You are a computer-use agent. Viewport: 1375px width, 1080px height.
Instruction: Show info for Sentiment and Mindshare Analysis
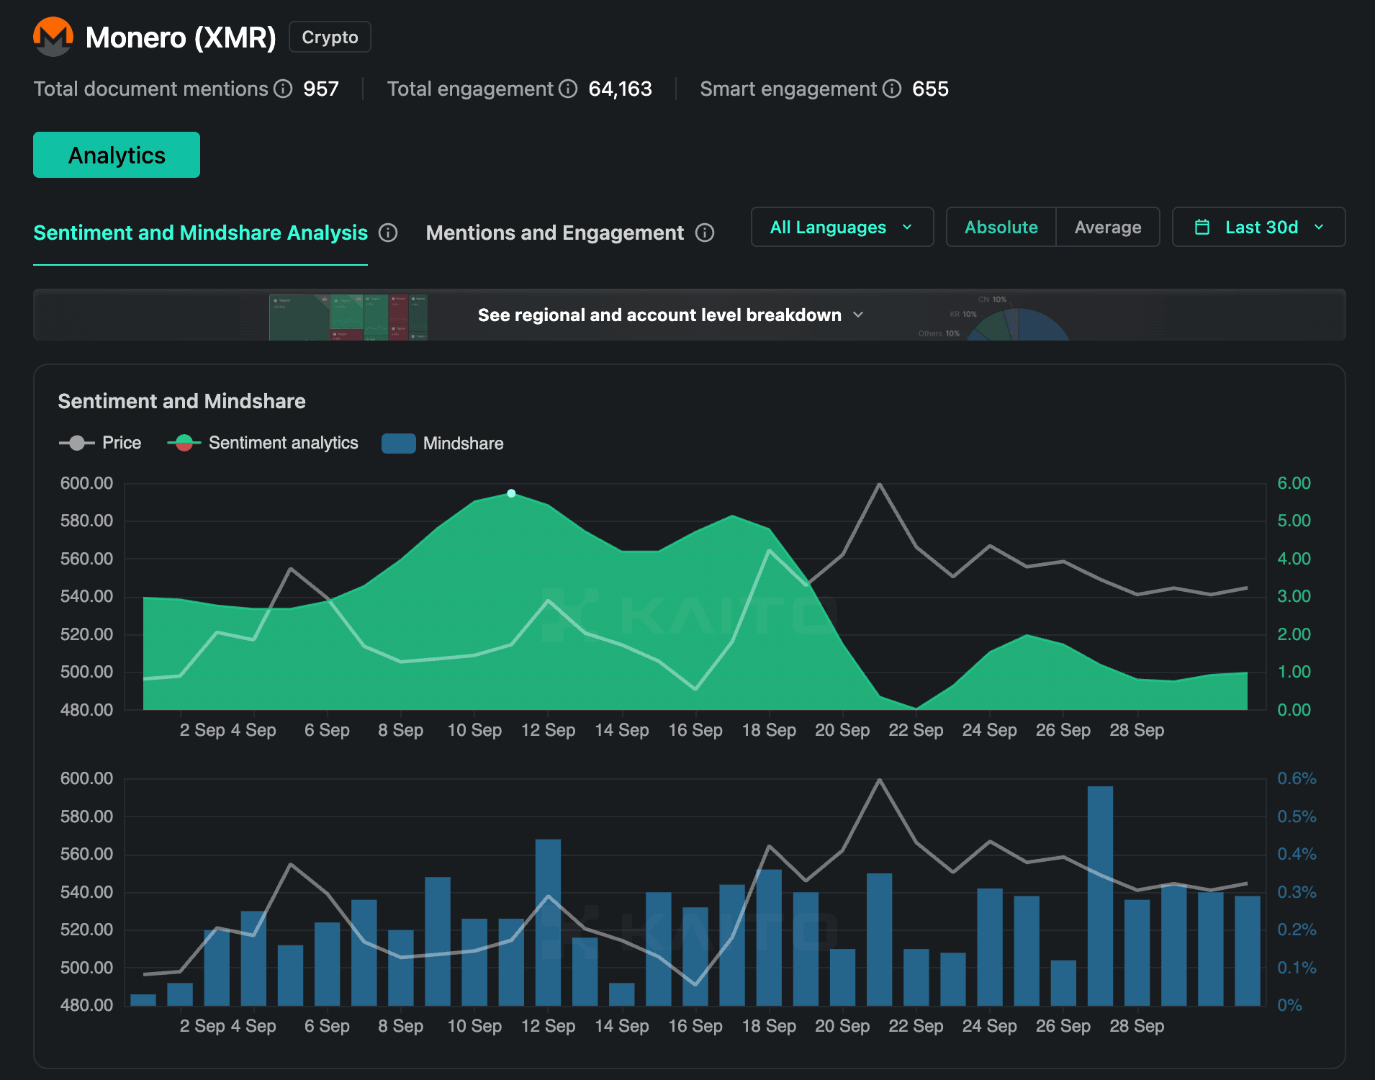coord(388,233)
